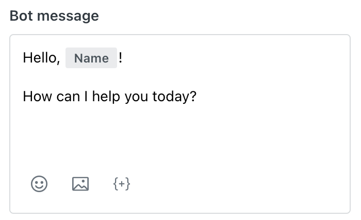Click the word help in the message
361x220 pixels.
tap(106, 97)
